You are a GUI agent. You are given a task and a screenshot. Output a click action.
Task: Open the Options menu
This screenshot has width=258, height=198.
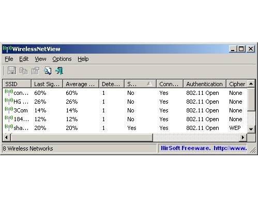pyautogui.click(x=62, y=59)
